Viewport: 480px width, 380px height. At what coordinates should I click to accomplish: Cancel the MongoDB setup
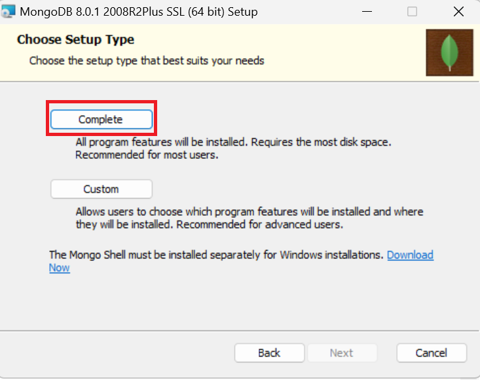(432, 353)
